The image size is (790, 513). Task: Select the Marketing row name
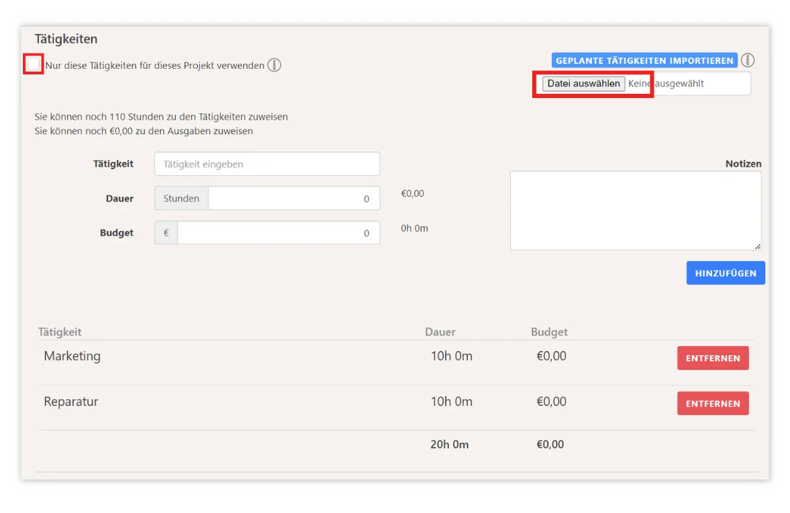click(x=72, y=356)
